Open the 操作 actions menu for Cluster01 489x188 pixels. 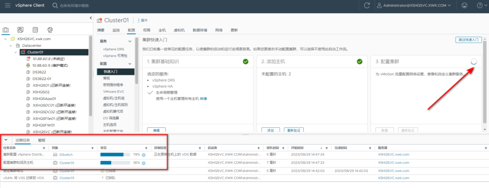[142, 20]
